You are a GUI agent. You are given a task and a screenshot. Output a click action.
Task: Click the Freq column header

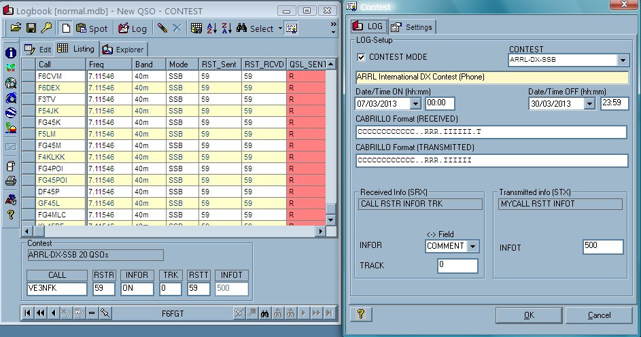[109, 64]
